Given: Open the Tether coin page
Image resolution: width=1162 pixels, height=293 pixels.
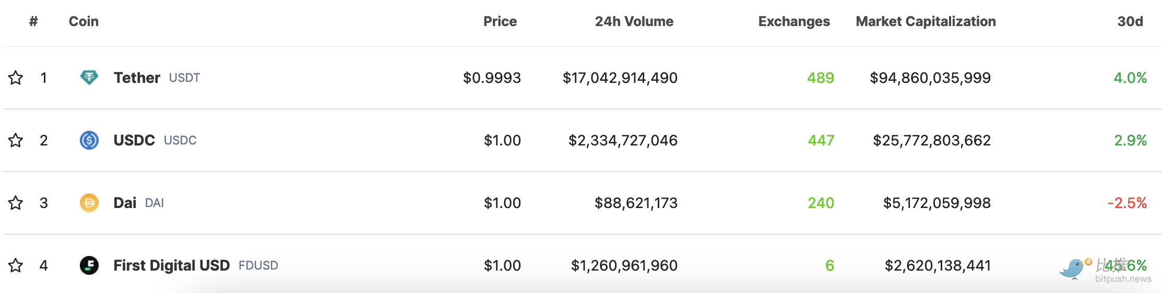Looking at the screenshot, I should (x=137, y=78).
